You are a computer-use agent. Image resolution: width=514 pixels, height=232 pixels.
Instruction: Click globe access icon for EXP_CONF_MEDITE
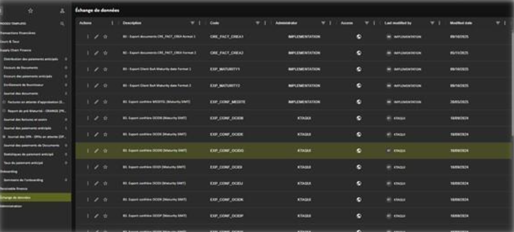[358, 102]
